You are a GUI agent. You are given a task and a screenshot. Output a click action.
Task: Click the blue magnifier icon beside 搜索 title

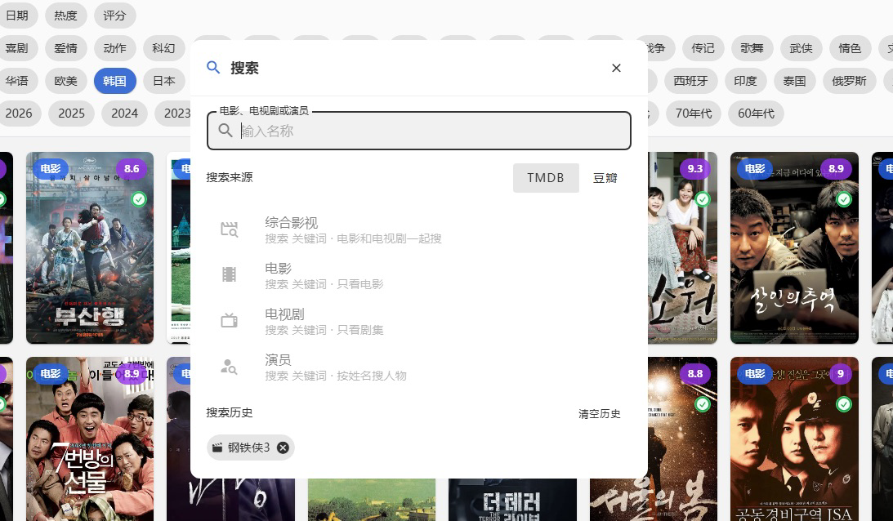[213, 68]
